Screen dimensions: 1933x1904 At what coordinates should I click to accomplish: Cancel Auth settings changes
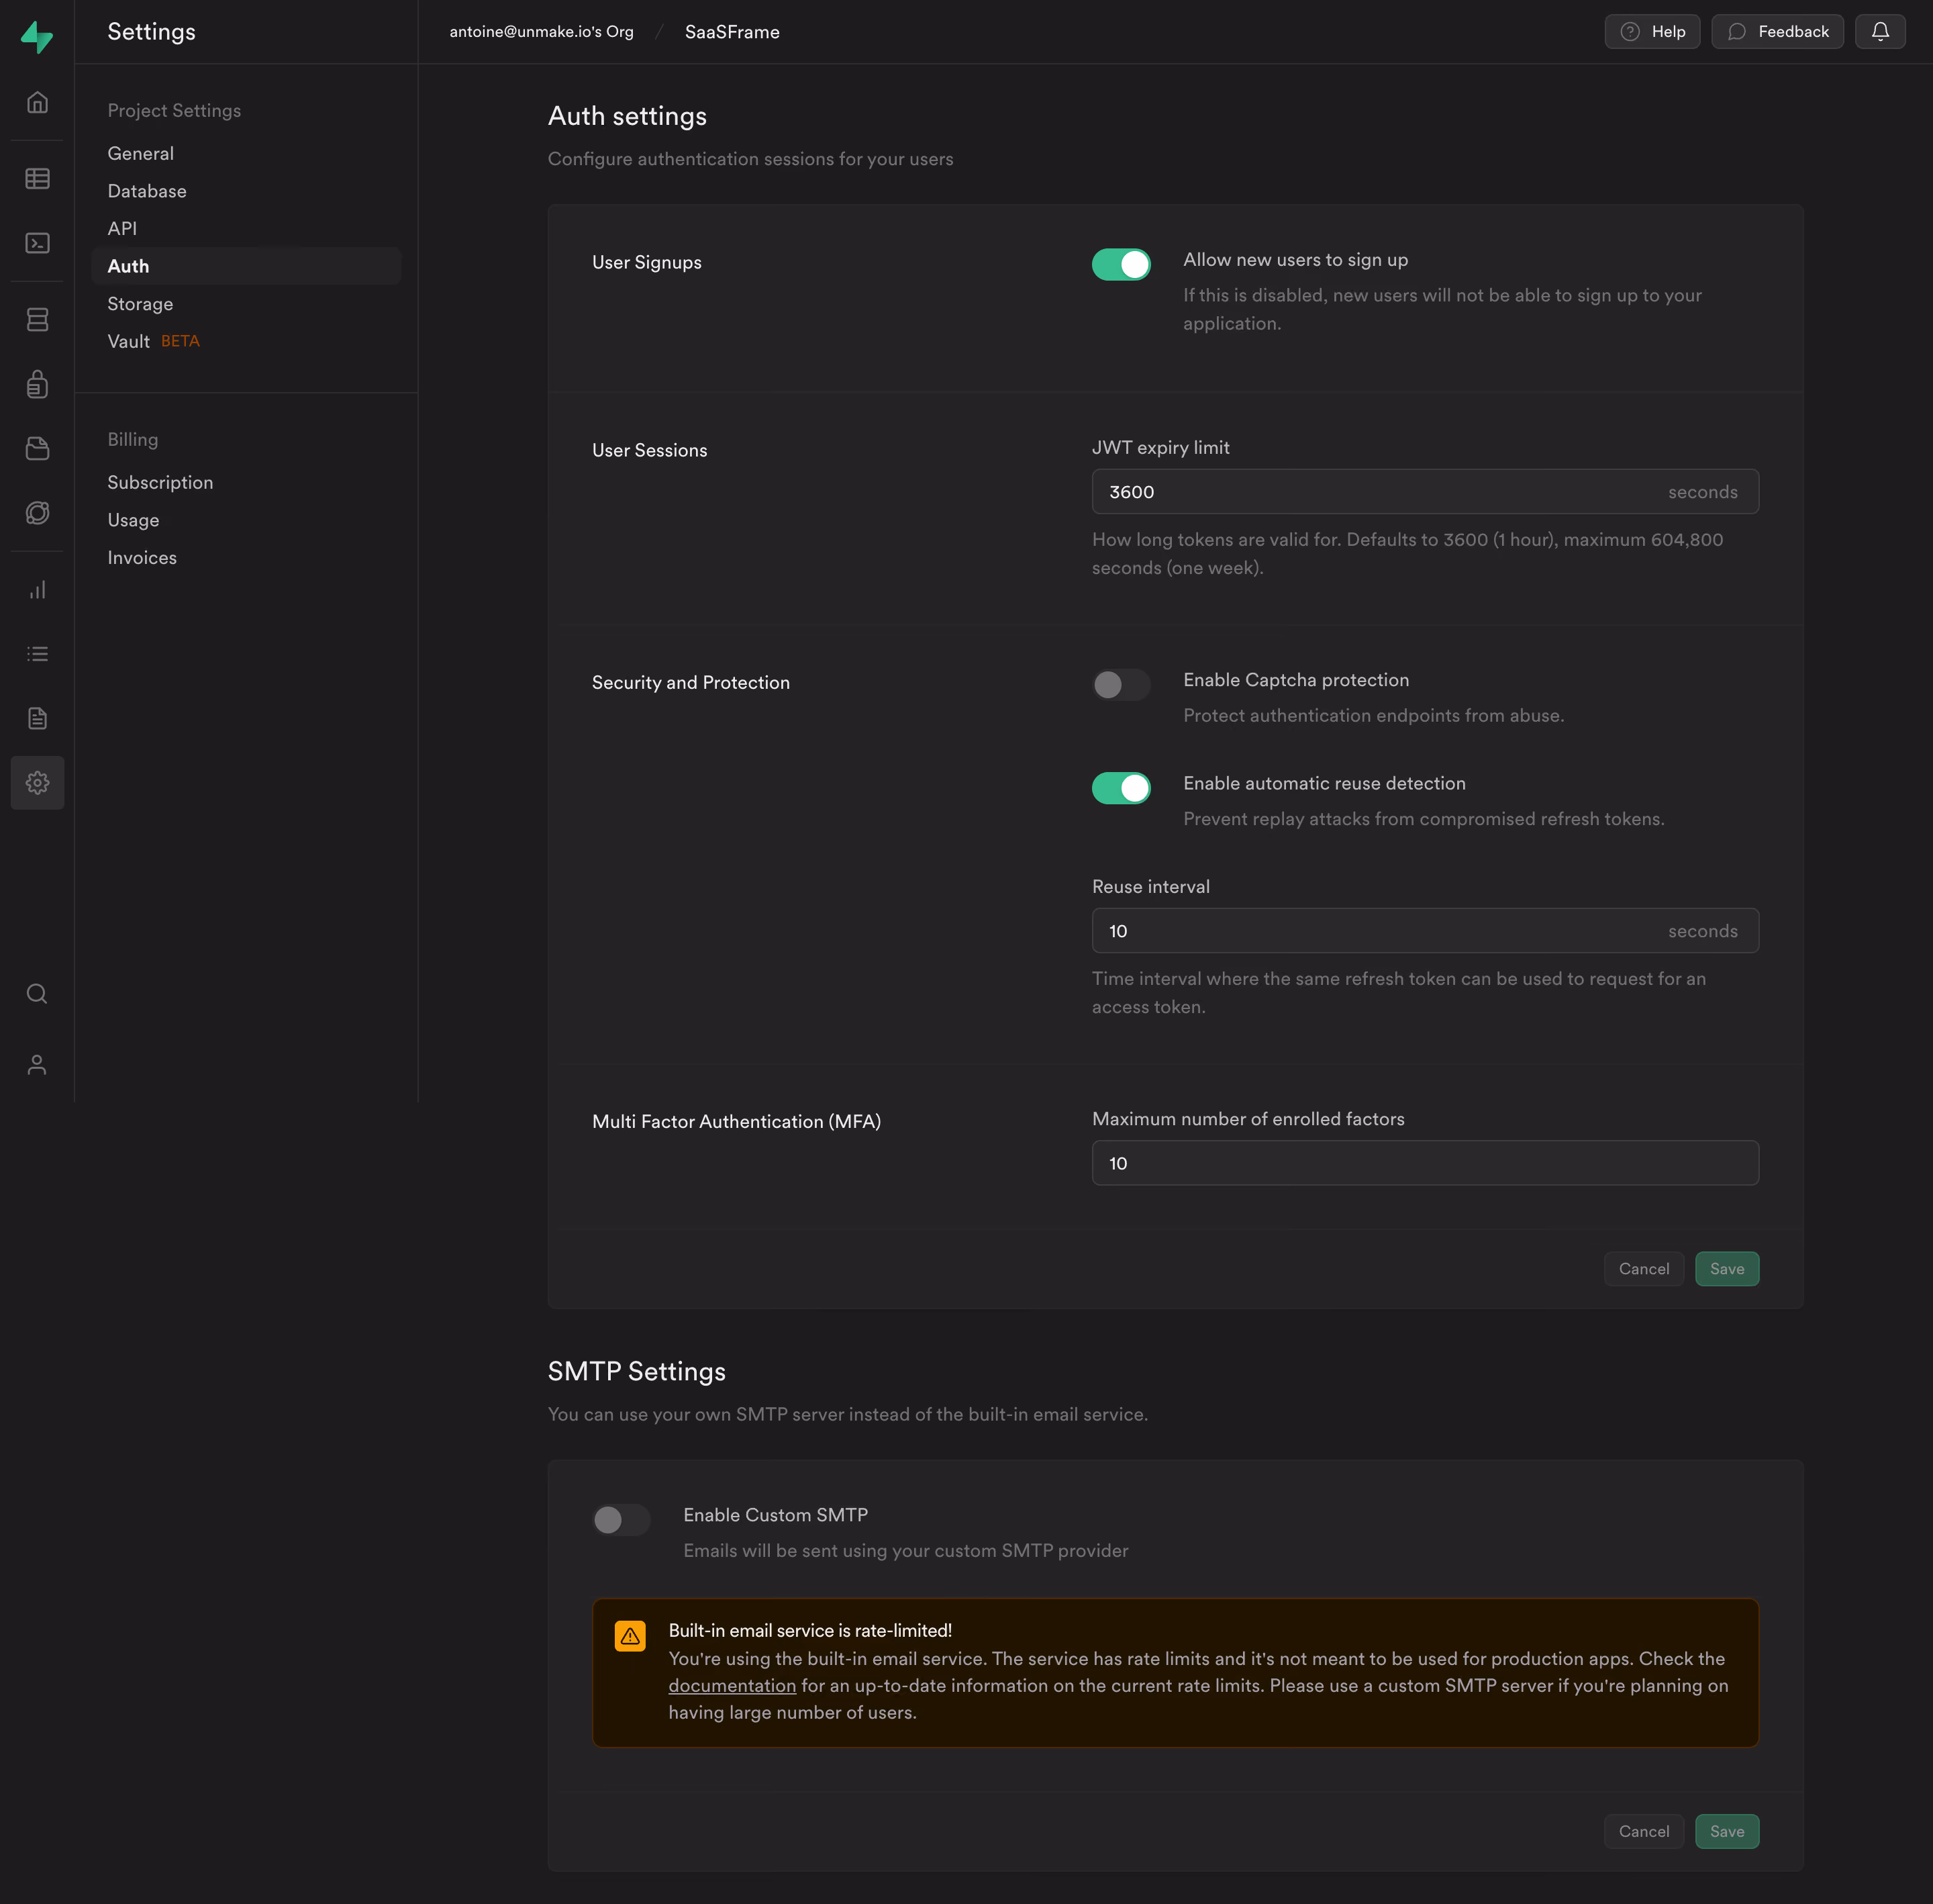(1643, 1269)
